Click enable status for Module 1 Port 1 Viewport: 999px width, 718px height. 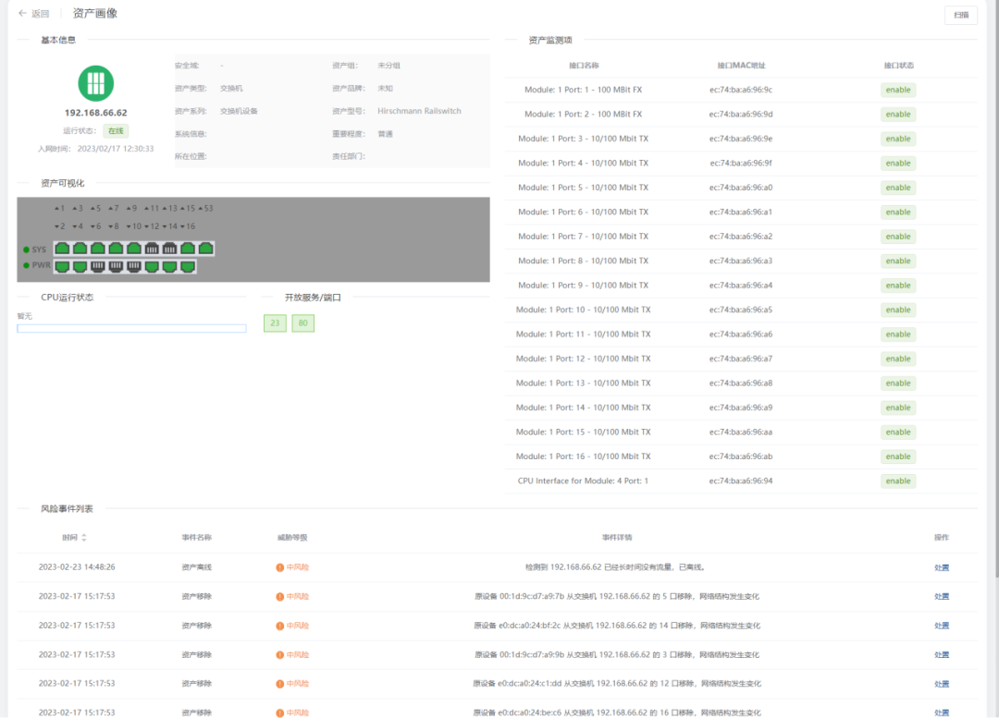(897, 90)
